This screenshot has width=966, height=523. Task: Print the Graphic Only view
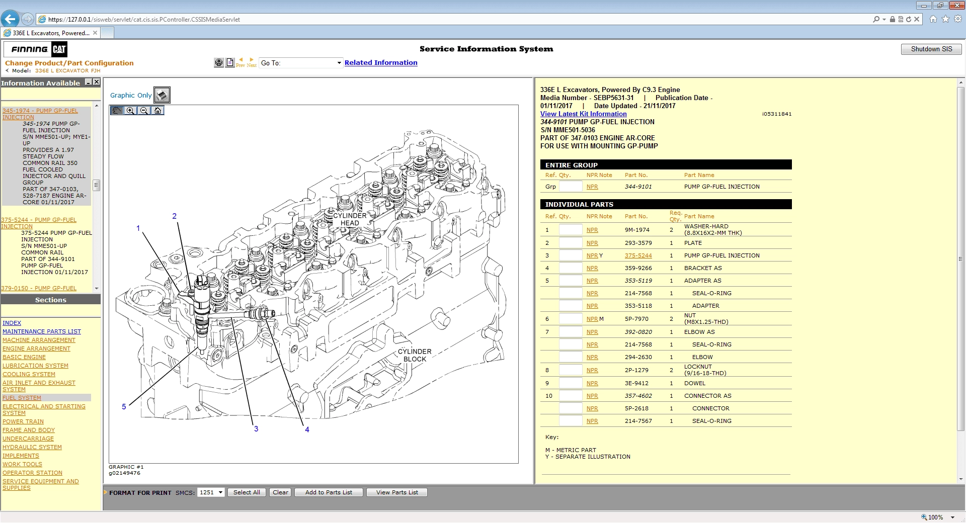(x=162, y=95)
